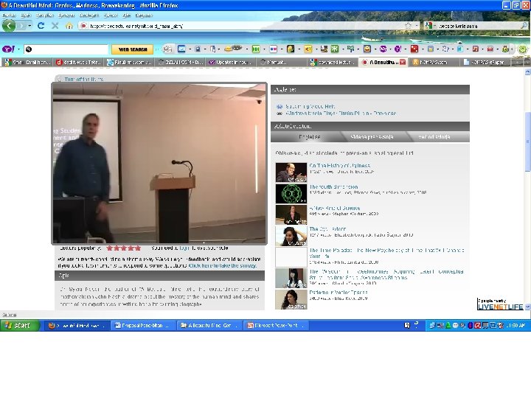Go to the home page icon
Screen dimensions: 531x398
(69, 26)
